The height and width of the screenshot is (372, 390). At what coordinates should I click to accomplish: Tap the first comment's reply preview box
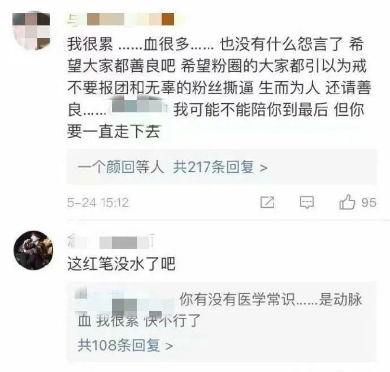(x=222, y=167)
